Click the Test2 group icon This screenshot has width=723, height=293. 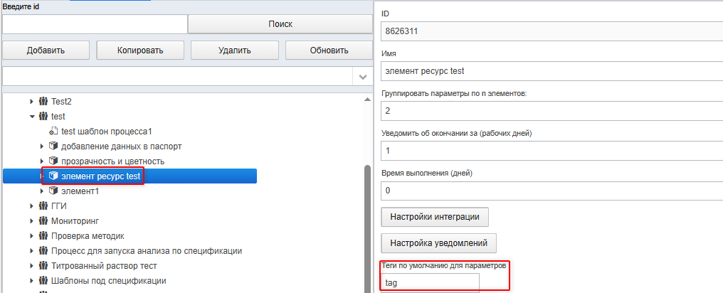[x=43, y=101]
